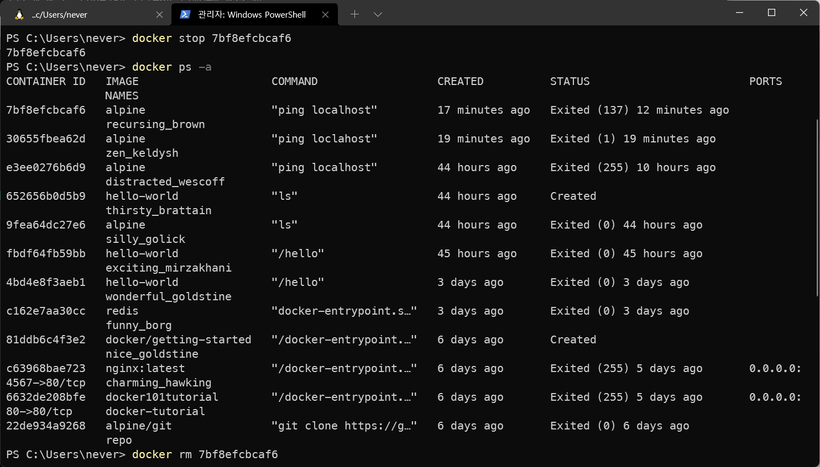Click the docker ps -a command
The height and width of the screenshot is (467, 820).
(172, 67)
